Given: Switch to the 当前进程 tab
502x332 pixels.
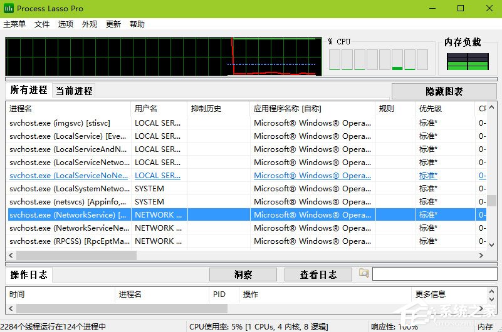Looking at the screenshot, I should [x=74, y=91].
